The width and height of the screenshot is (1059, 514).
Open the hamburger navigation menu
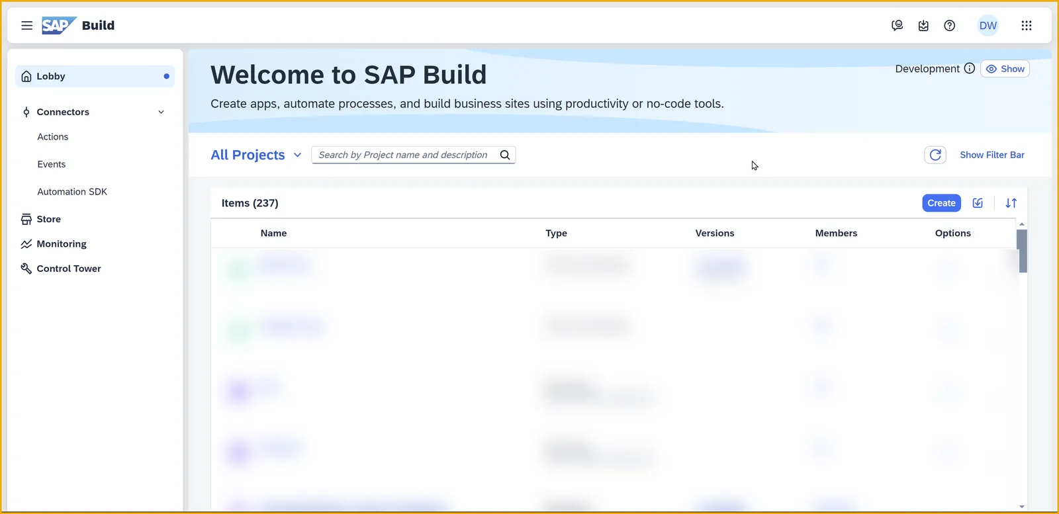pyautogui.click(x=27, y=26)
